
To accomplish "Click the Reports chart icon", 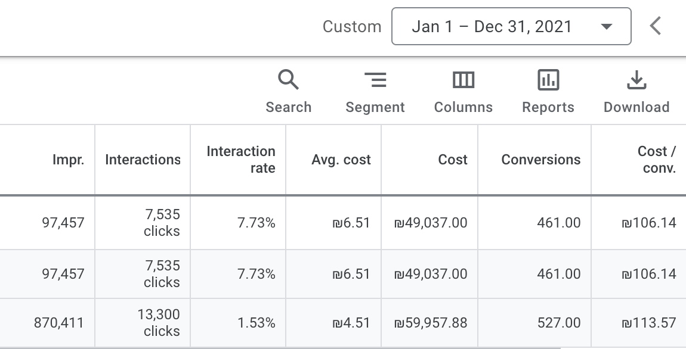I will 548,80.
